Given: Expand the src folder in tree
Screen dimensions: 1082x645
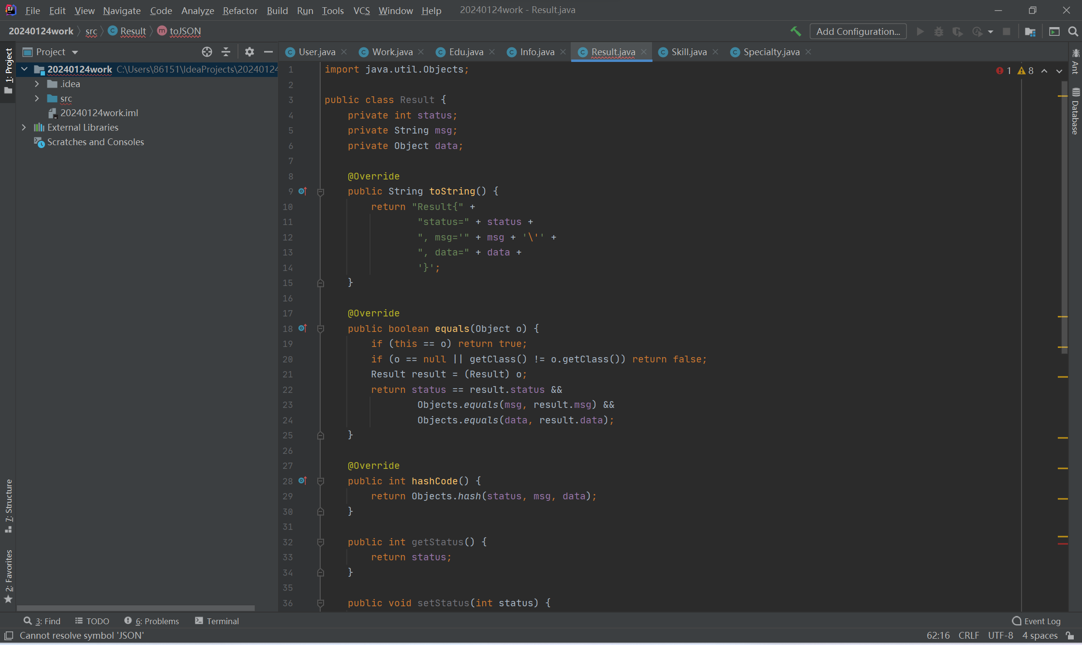Looking at the screenshot, I should pyautogui.click(x=37, y=98).
